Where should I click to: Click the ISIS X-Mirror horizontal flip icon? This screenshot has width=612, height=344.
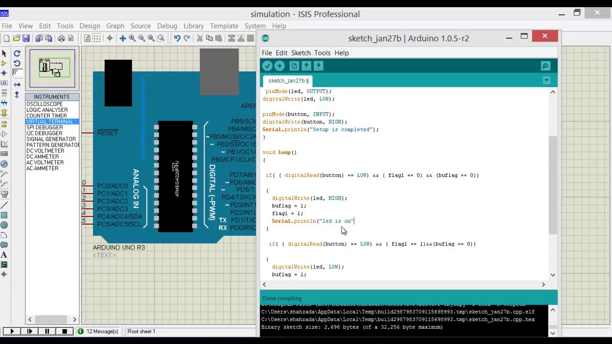pos(17,85)
